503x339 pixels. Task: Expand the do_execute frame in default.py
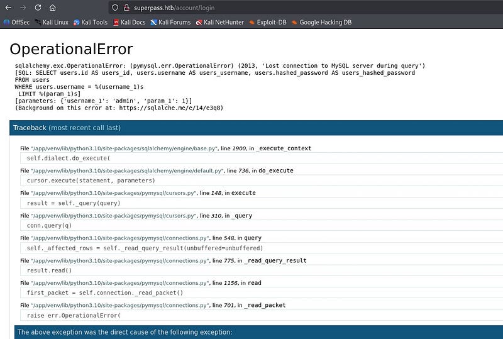pos(156,170)
